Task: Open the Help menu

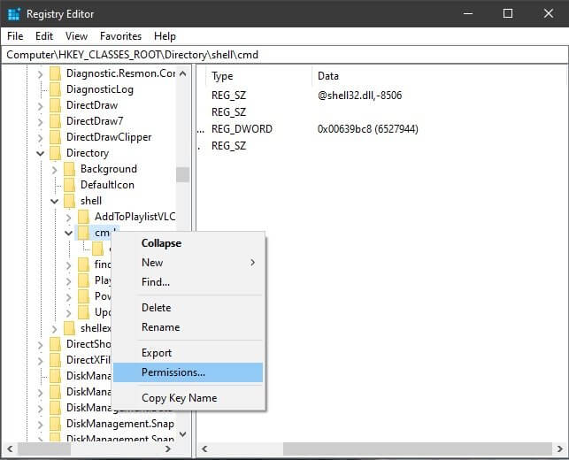Action: pyautogui.click(x=165, y=36)
